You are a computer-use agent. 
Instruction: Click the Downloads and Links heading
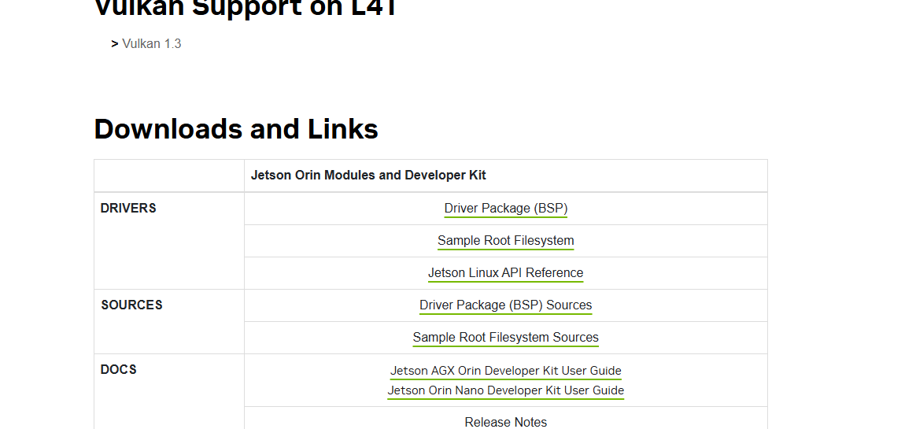tap(236, 129)
